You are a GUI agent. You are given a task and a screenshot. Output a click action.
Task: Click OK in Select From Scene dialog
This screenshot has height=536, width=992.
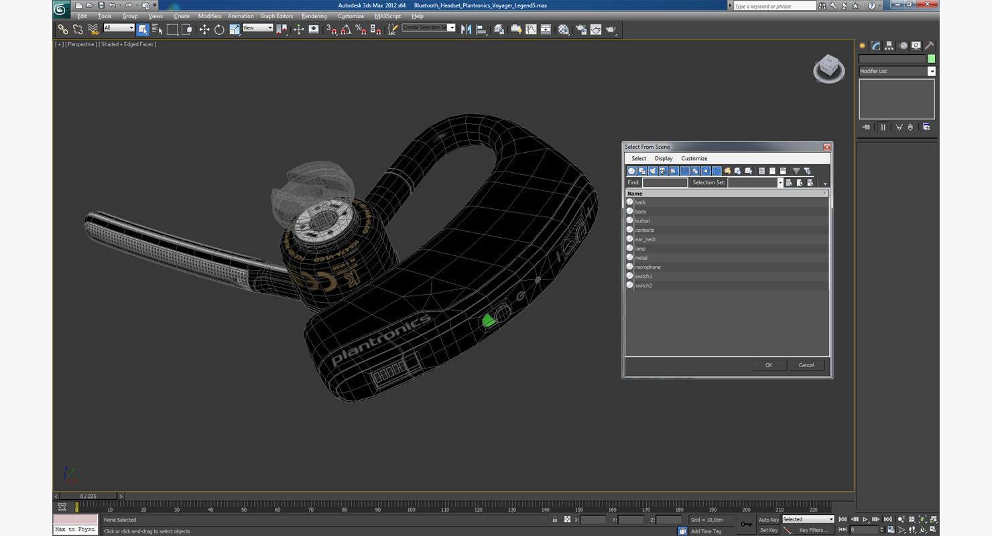point(769,365)
